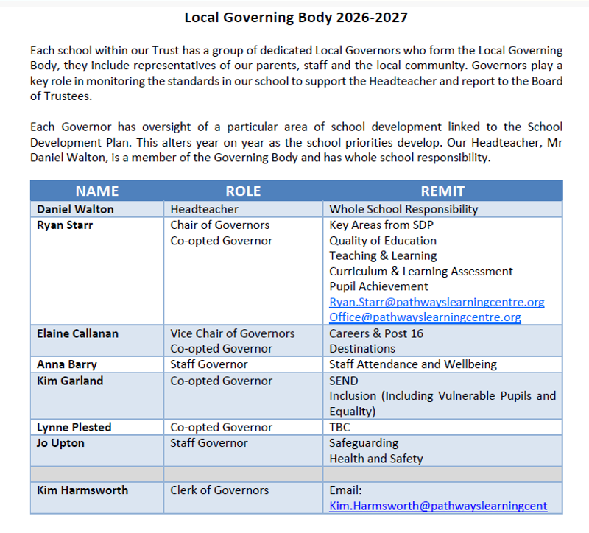Click 'Chair of Governors' text

(219, 225)
